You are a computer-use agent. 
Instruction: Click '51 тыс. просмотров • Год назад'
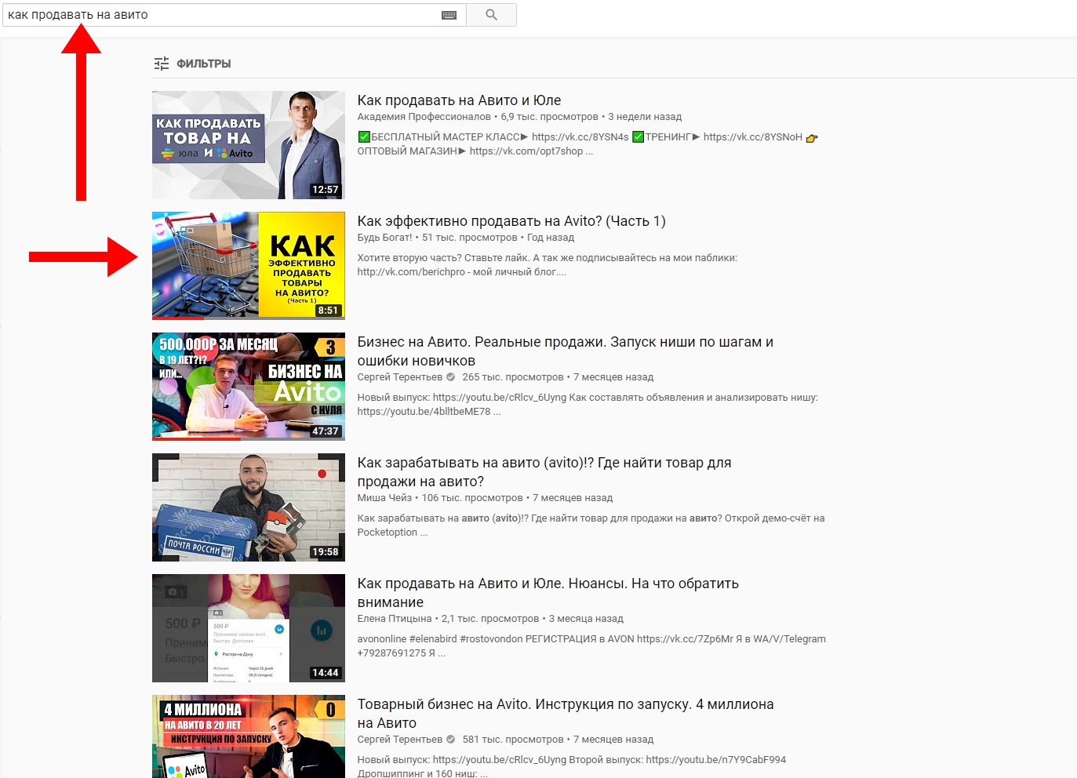pos(498,238)
